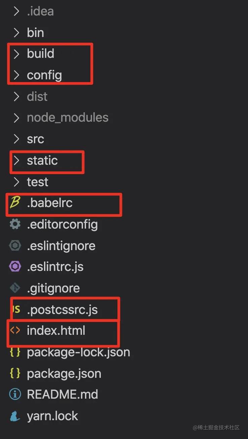Expand the src folder arrow

(16, 139)
